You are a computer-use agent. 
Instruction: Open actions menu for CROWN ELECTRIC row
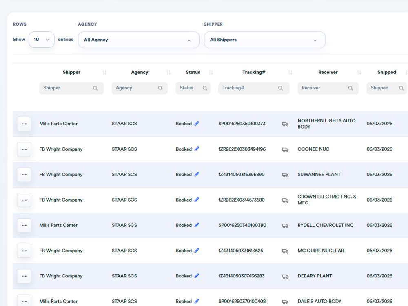point(24,200)
